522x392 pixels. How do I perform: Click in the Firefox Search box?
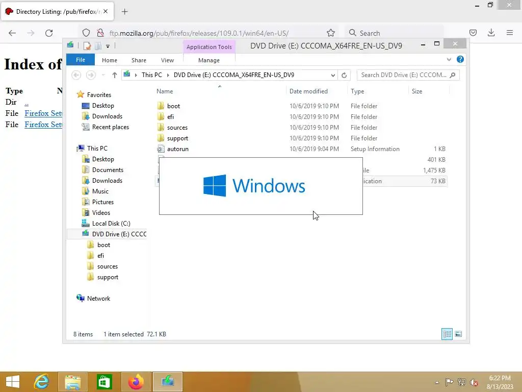[395, 33]
